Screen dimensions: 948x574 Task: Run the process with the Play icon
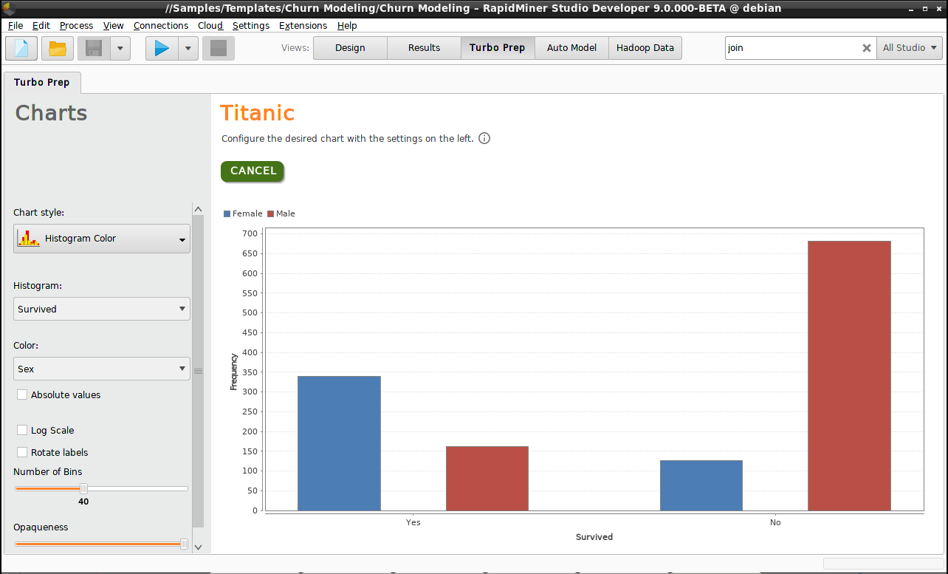pos(162,48)
